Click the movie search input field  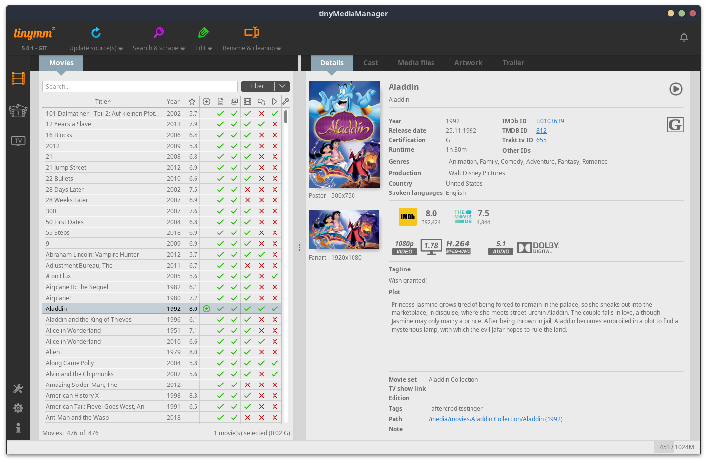(140, 87)
